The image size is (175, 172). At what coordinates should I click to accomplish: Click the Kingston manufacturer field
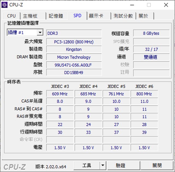click(74, 49)
